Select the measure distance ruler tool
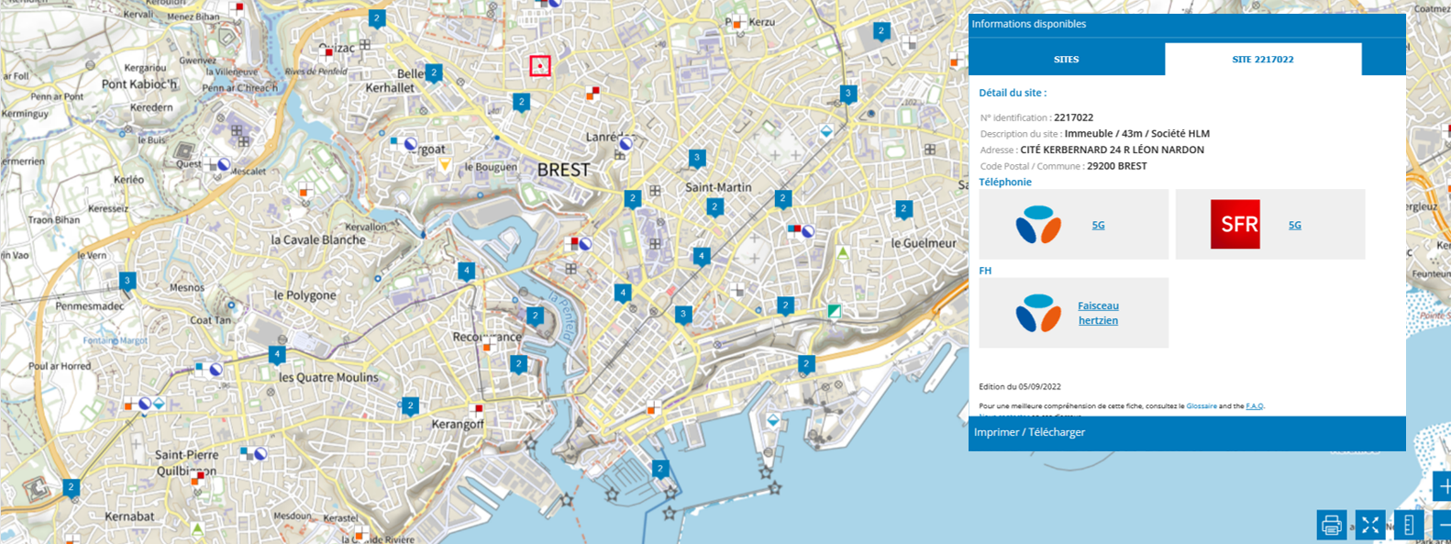Viewport: 1451px width, 544px height. (1409, 525)
